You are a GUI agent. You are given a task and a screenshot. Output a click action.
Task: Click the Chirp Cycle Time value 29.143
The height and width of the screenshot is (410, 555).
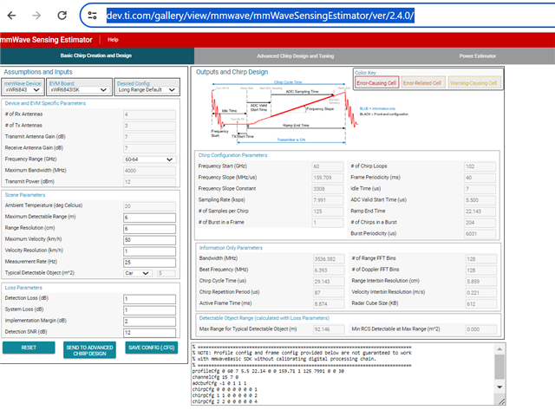(x=329, y=282)
